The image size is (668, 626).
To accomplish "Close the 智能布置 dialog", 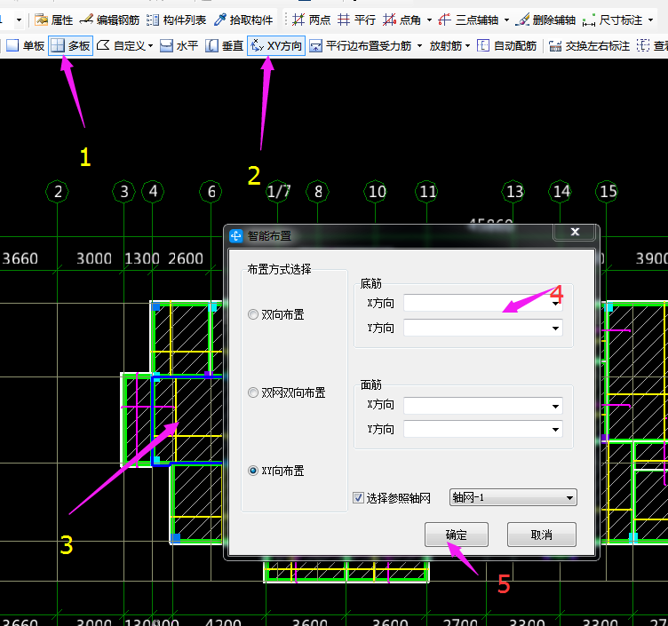I will pos(575,232).
